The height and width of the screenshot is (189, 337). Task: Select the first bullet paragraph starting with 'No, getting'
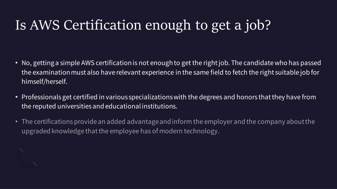[x=171, y=72]
